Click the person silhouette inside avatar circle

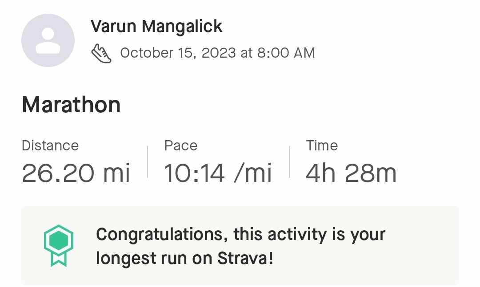click(x=48, y=41)
